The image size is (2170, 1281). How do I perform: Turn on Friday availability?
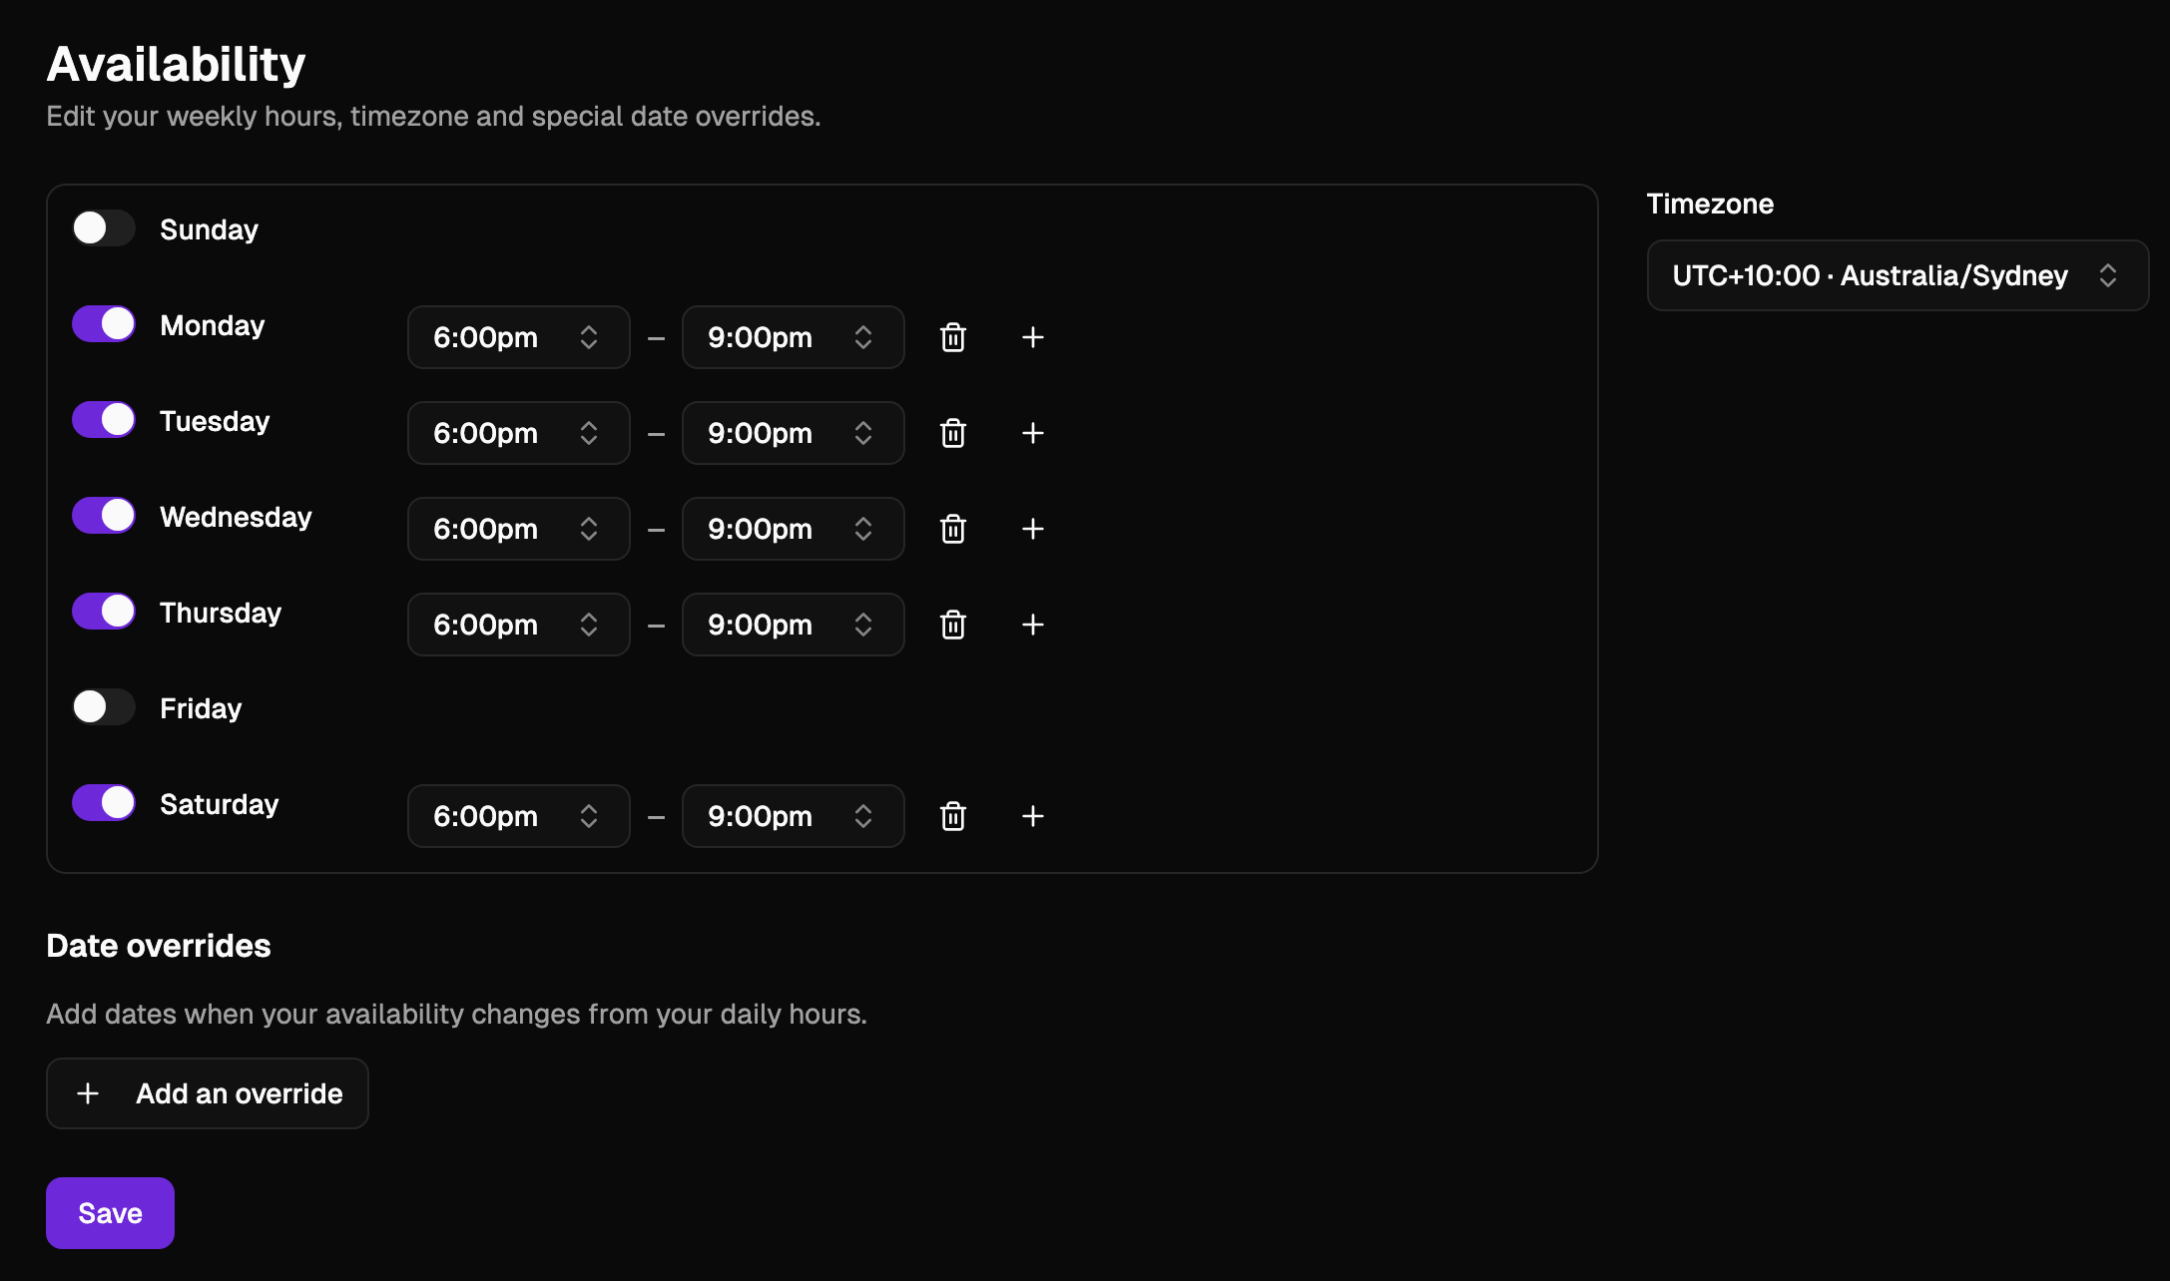point(103,706)
